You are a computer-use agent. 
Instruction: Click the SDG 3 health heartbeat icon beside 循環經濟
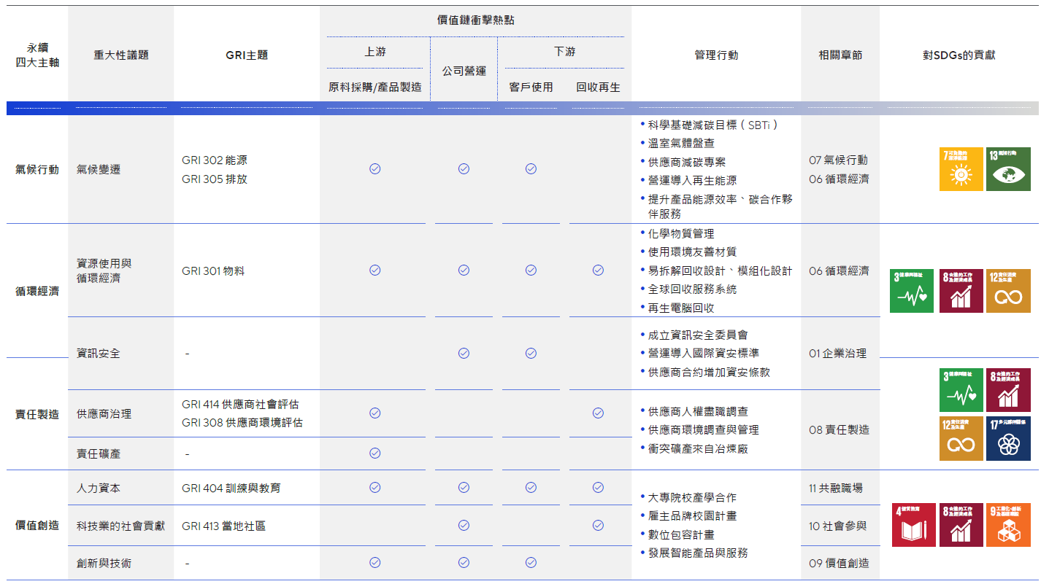click(x=912, y=291)
